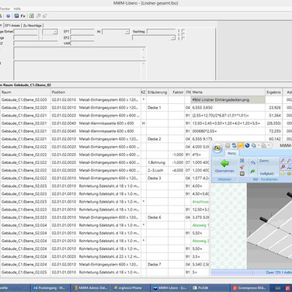Toggle the top checkbox beside Nachtrag field

[183, 30]
